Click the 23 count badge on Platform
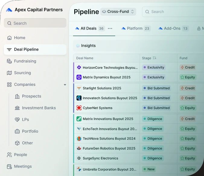 pos(147,28)
